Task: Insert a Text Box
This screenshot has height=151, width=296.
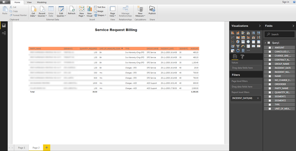Action: click(100, 7)
